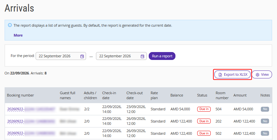
Task: Click the Booking number column header
Action: 20,95
